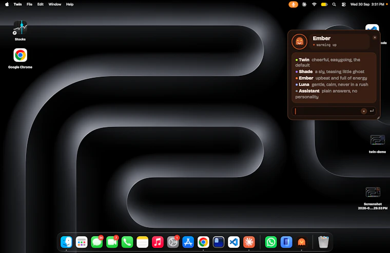This screenshot has height=253, width=390.
Task: Grab the chat panel resize corner handle
Action: tap(378, 118)
